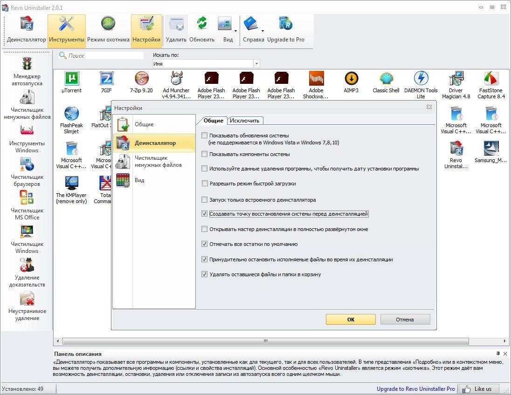Screen dimensions: 511x395
Task: Open Чистильщик браузеров in sidebar
Action: pos(27,172)
